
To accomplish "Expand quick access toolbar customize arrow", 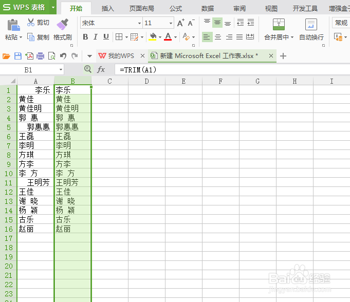I will [89, 56].
